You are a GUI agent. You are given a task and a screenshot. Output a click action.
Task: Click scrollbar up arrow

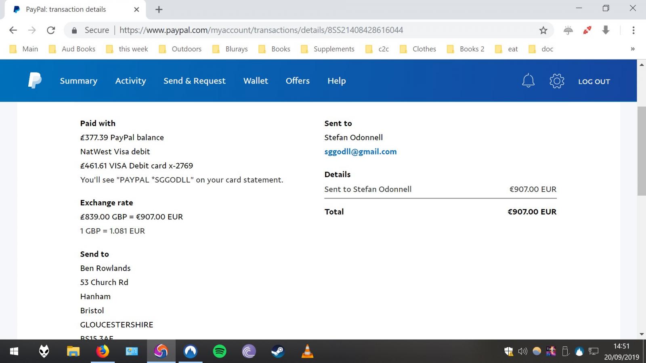[x=642, y=65]
